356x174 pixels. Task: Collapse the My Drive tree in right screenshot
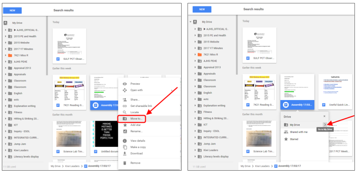[x=190, y=22]
